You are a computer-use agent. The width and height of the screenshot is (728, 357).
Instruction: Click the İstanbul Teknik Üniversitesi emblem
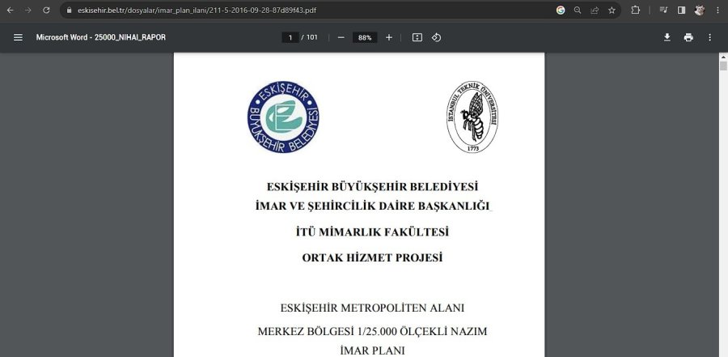[472, 117]
